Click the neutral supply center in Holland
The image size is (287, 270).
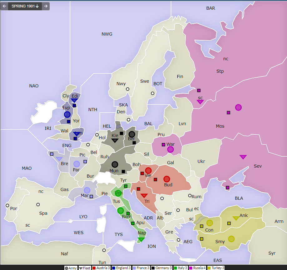pyautogui.click(x=97, y=135)
